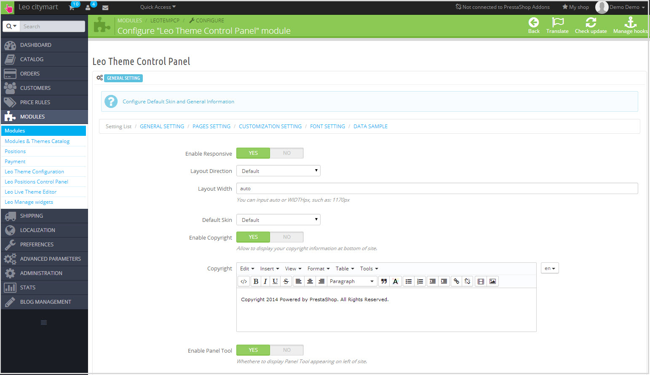Image resolution: width=650 pixels, height=375 pixels.
Task: Set Enable Copyright to YES
Action: 253,237
